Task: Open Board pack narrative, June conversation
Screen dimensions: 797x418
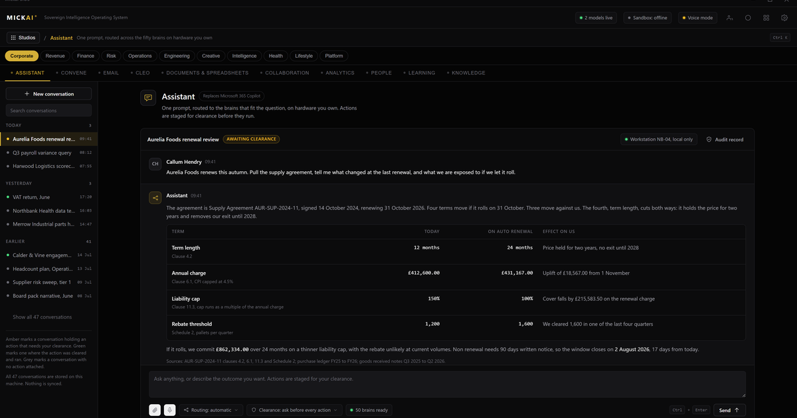Action: coord(48,296)
